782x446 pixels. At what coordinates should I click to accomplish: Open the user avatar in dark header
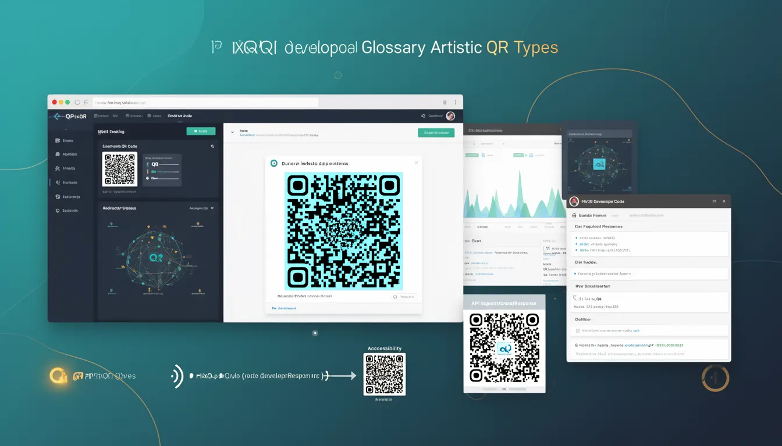click(450, 116)
